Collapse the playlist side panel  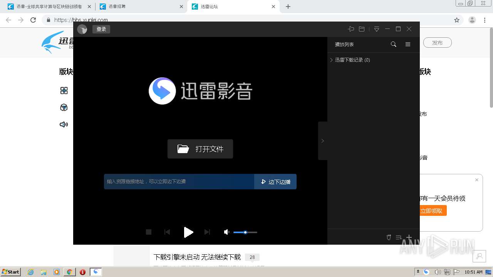[x=323, y=141]
